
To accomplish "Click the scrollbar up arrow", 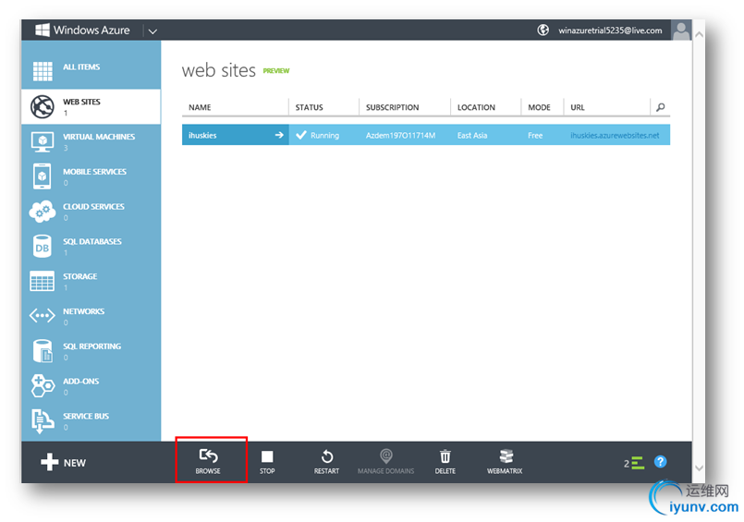I will click(x=699, y=34).
